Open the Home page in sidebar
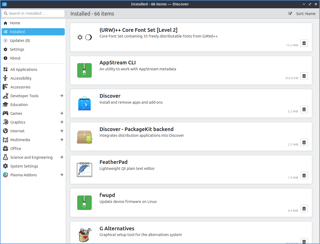Screen dimensions: 320x244 pos(15,23)
